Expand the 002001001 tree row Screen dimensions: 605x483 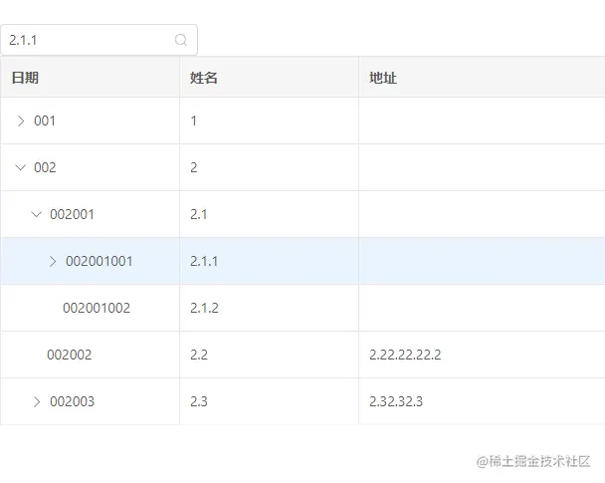click(x=53, y=261)
